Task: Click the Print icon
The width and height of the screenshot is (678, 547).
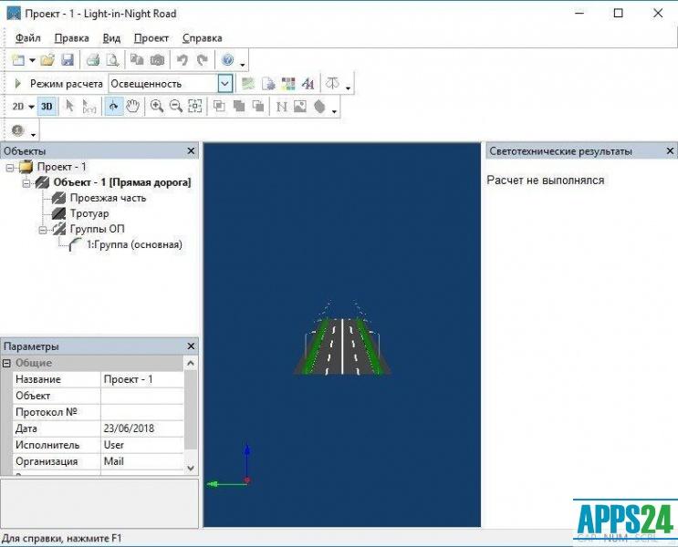Action: click(x=92, y=59)
